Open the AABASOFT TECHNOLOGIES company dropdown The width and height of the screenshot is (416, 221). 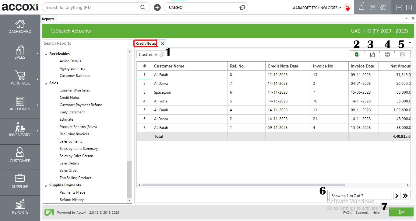(317, 8)
